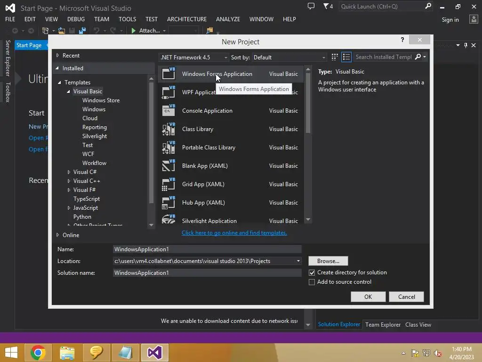The image size is (482, 362).
Task: Click the project Name input field
Action: [x=207, y=249]
